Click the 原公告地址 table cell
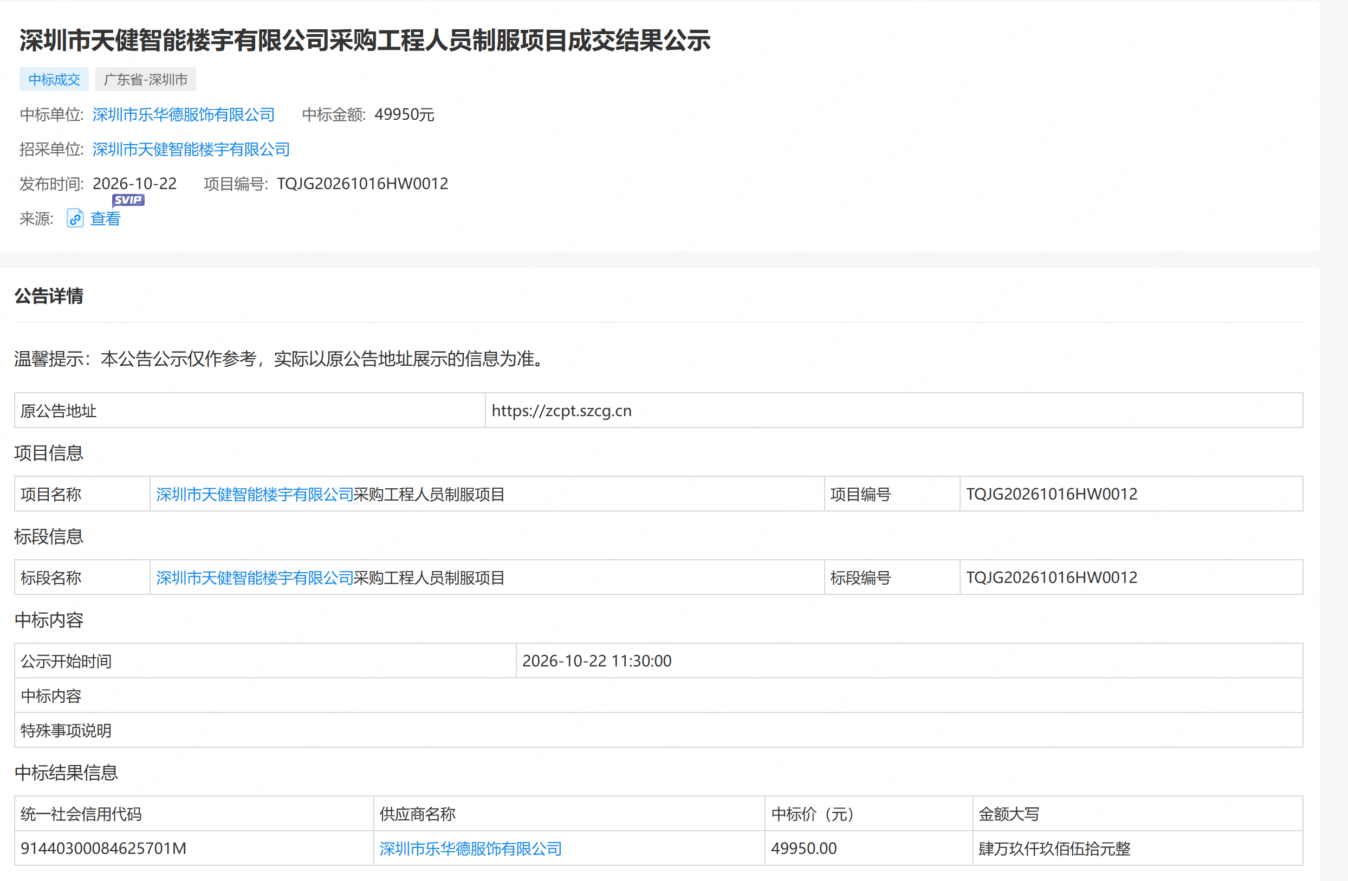The width and height of the screenshot is (1348, 881). click(x=250, y=411)
